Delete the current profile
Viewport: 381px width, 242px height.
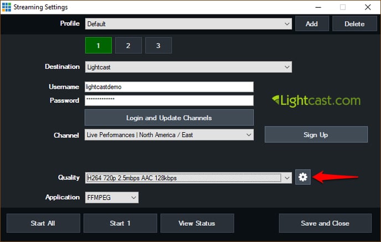[354, 24]
